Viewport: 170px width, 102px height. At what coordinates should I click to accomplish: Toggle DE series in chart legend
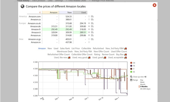[131, 63]
